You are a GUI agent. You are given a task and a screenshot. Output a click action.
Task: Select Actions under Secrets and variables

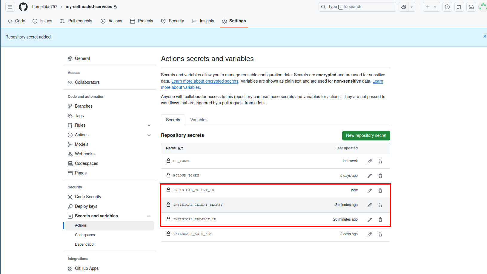coord(110,225)
